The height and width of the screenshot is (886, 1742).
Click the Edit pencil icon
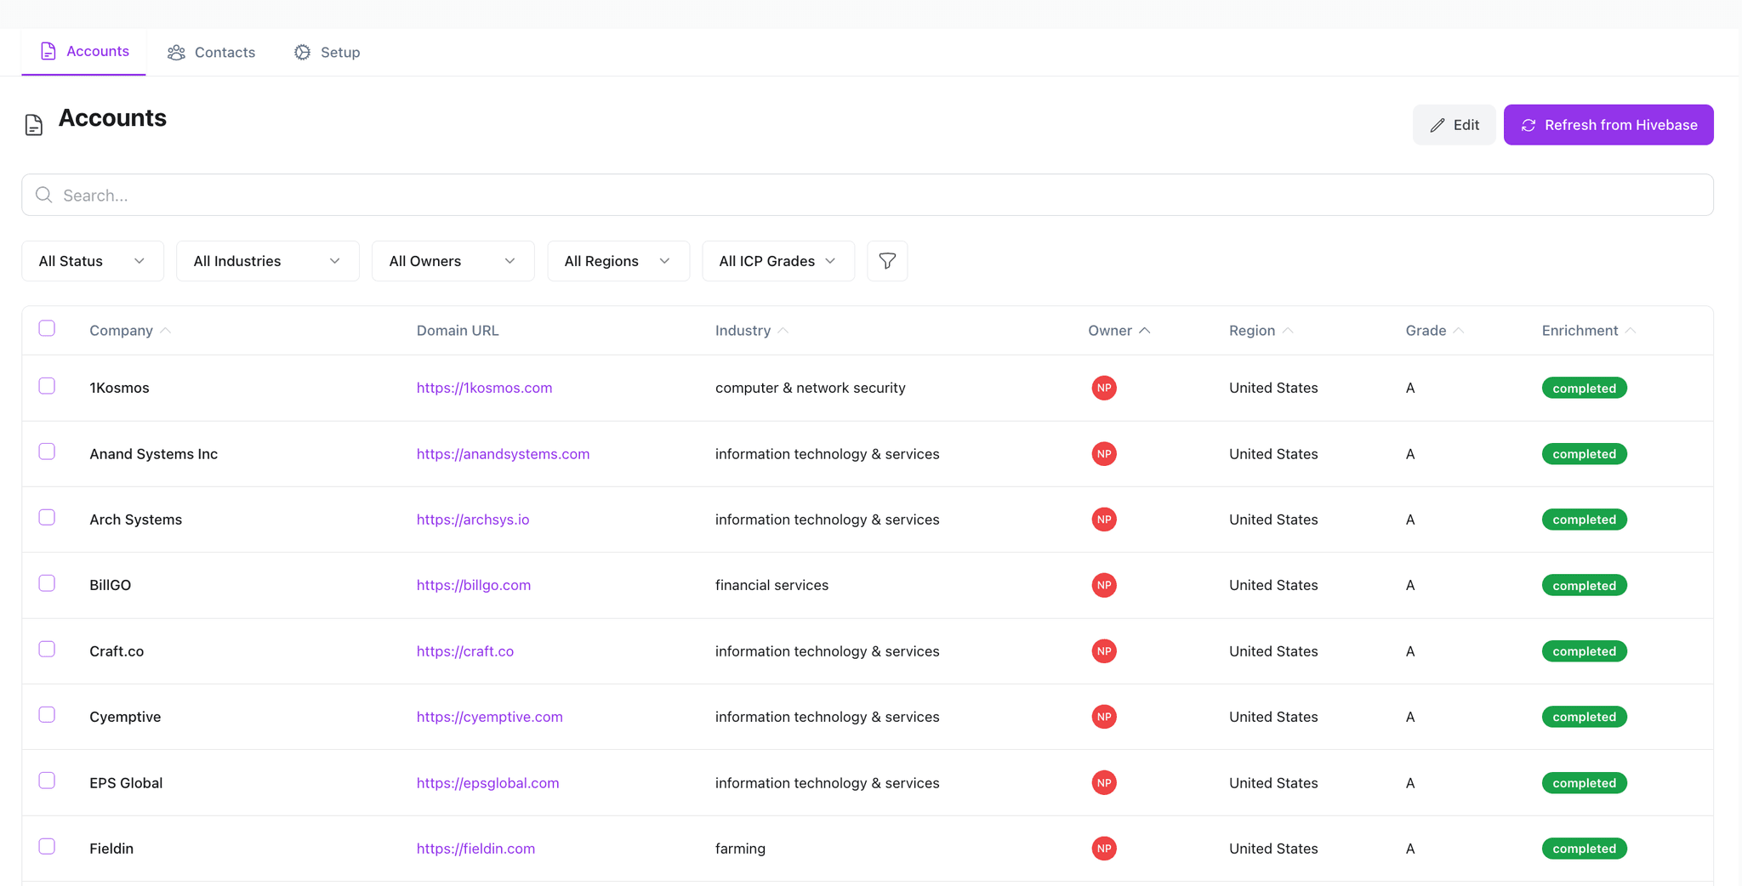pyautogui.click(x=1437, y=124)
